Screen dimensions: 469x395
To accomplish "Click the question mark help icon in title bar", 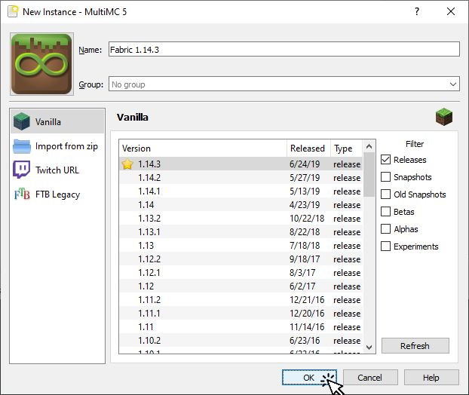I will 417,11.
